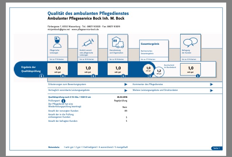Click 'Ergebnis der Qualitätsprüfung' banner label
The image size is (232, 157).
tap(31, 69)
